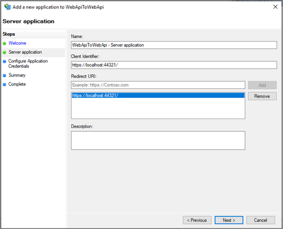The image size is (283, 229).
Task: Close the Add a new application dialog
Action: click(x=275, y=7)
